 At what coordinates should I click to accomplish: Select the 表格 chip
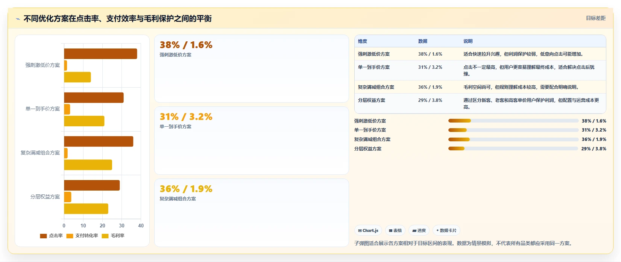395,230
